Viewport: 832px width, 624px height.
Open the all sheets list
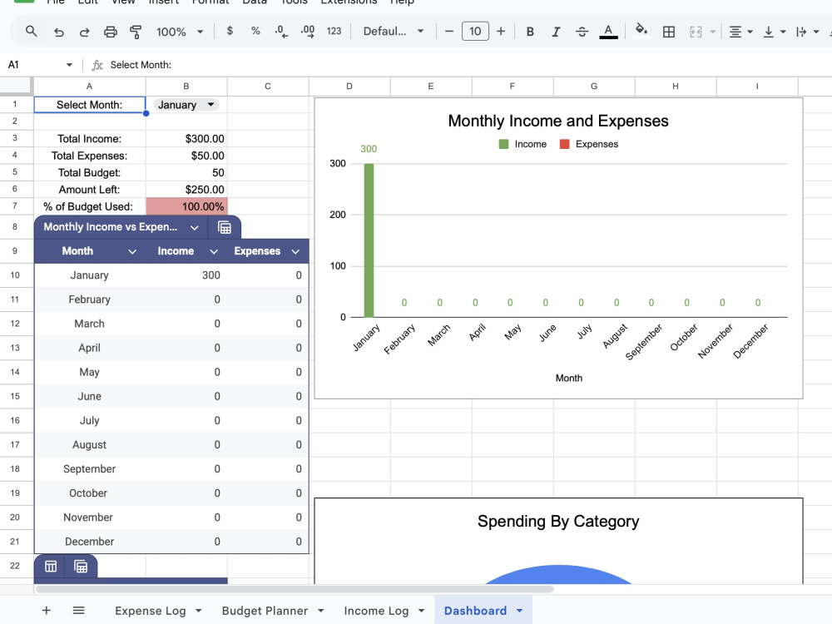coord(78,610)
